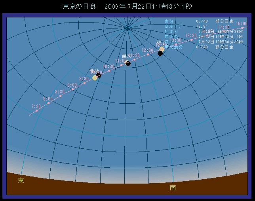255x201 pixels.
Task: Select the 8:30 time marker on path
Action: click(x=61, y=96)
